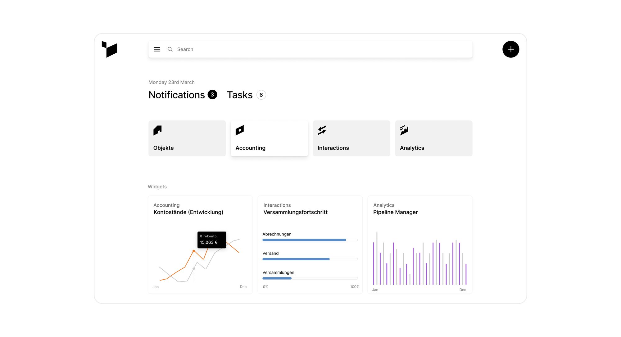The height and width of the screenshot is (337, 621).
Task: Click the Tasks count badge showing 6
Action: pyautogui.click(x=261, y=95)
